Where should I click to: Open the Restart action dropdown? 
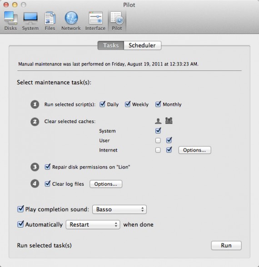click(93, 225)
